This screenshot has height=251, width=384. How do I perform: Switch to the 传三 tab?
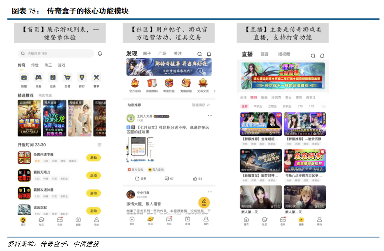tap(48, 65)
